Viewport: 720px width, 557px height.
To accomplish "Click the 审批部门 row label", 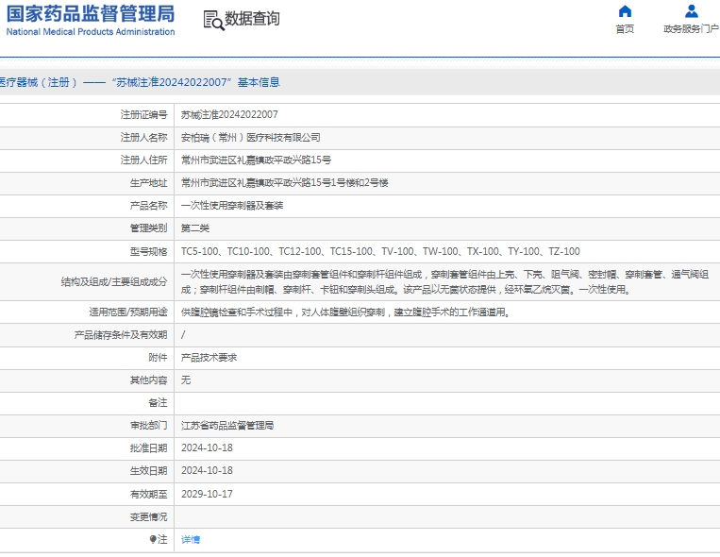I will [148, 426].
